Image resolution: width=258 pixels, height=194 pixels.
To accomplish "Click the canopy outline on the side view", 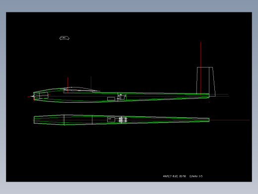I will pyautogui.click(x=82, y=90).
